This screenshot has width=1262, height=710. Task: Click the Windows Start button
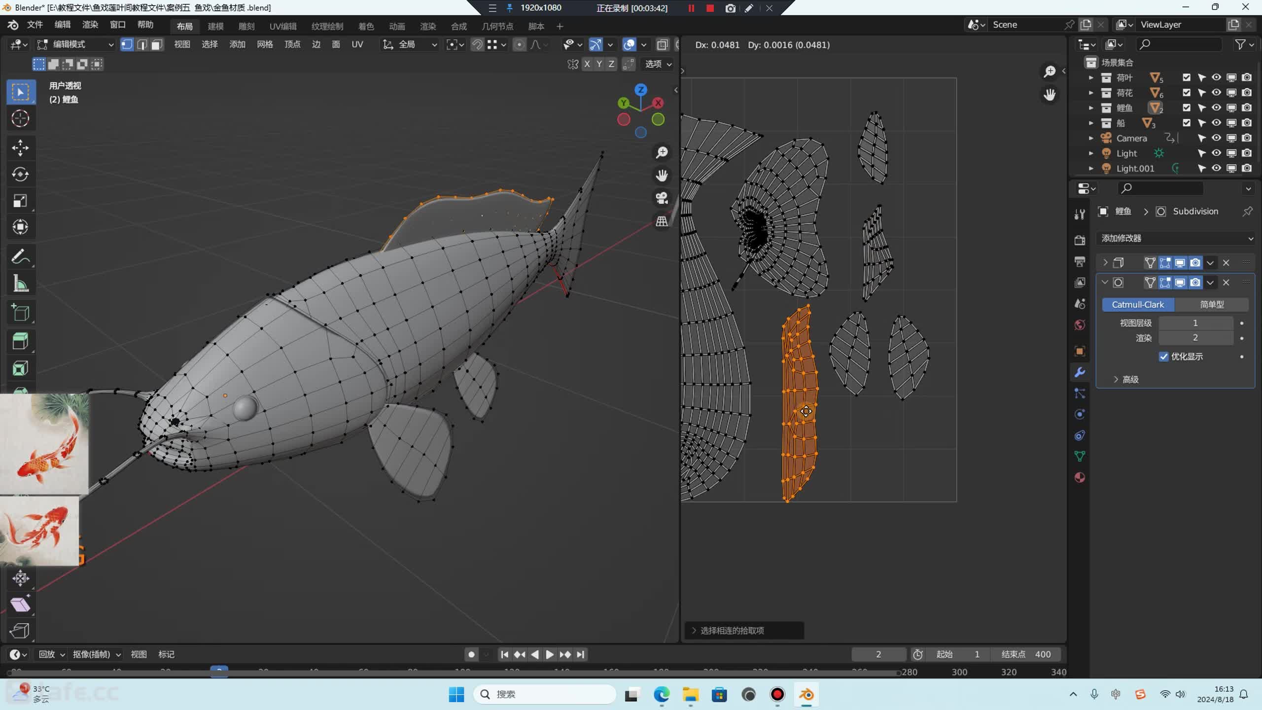[x=456, y=694]
